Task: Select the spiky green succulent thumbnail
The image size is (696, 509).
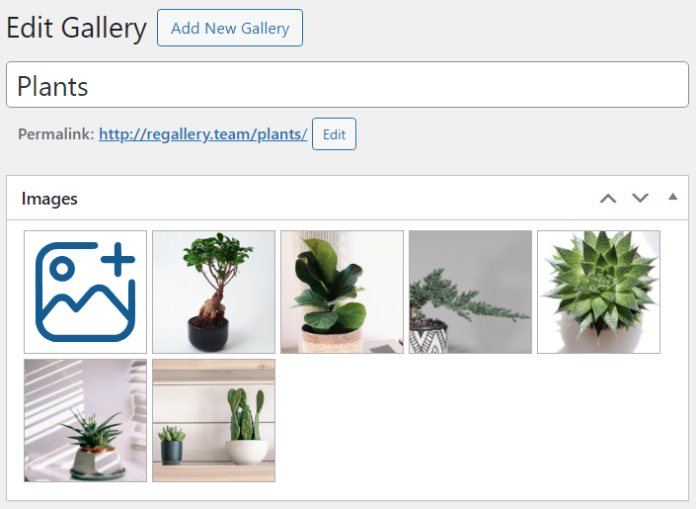Action: coord(598,293)
